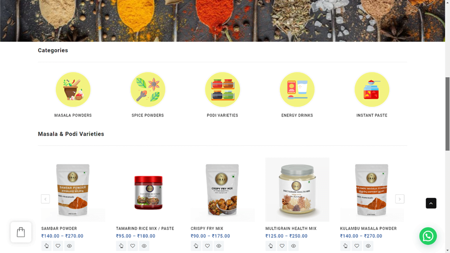Click the Masala Powders category icon

click(73, 89)
